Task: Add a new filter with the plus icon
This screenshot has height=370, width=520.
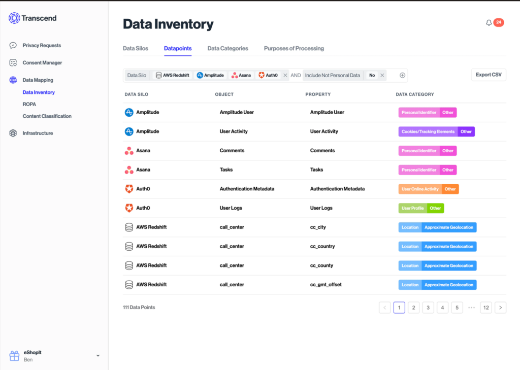Action: pyautogui.click(x=403, y=75)
